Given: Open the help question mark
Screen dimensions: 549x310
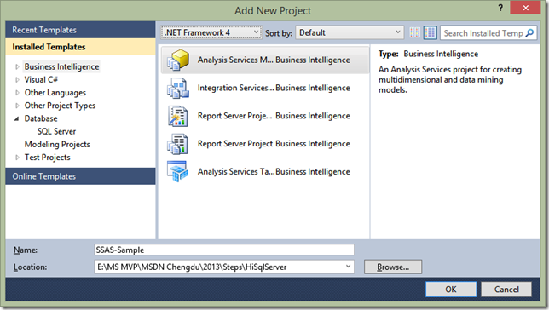Looking at the screenshot, I should (x=500, y=8).
